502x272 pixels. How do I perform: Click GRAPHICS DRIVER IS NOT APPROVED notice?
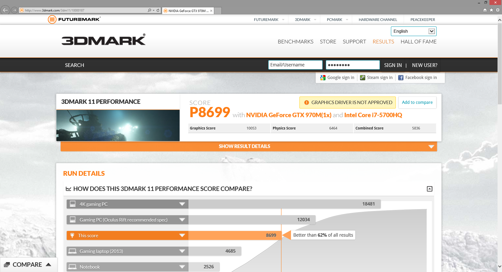coord(347,103)
